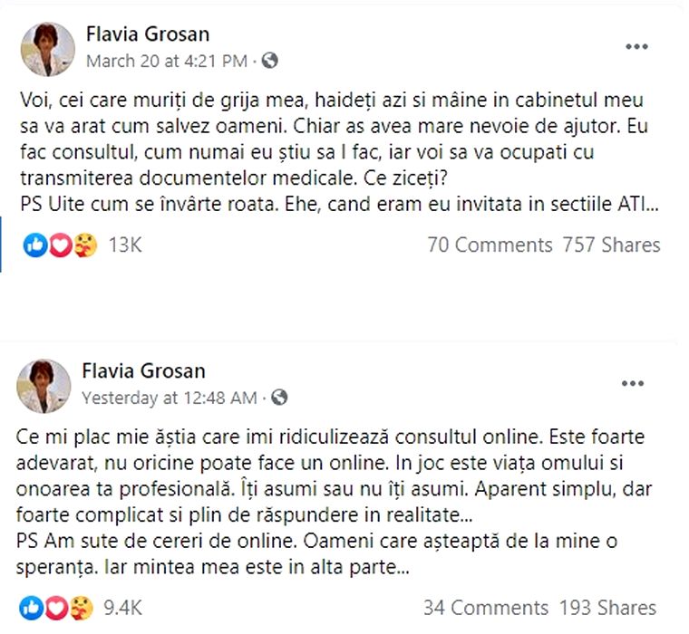Click the Like reaction icon on first post

point(35,245)
